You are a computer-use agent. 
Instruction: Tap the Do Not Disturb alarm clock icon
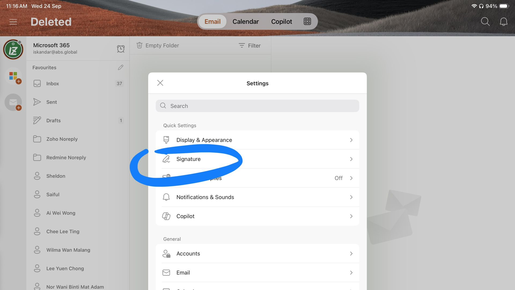pyautogui.click(x=121, y=49)
